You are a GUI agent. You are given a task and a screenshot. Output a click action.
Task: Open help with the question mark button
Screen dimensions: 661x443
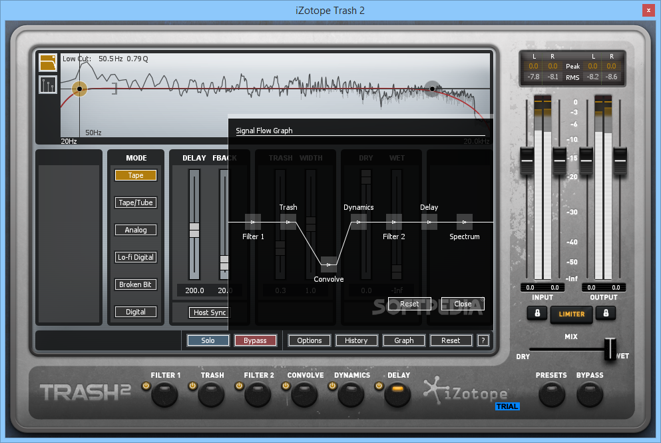[x=483, y=340]
